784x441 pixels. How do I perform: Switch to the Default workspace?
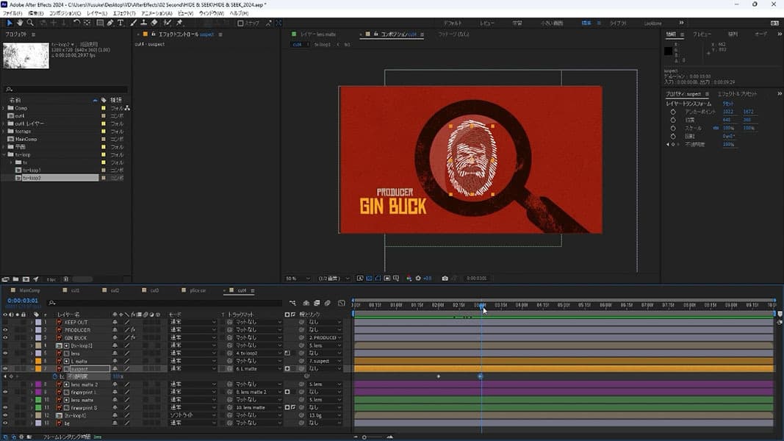pyautogui.click(x=453, y=23)
